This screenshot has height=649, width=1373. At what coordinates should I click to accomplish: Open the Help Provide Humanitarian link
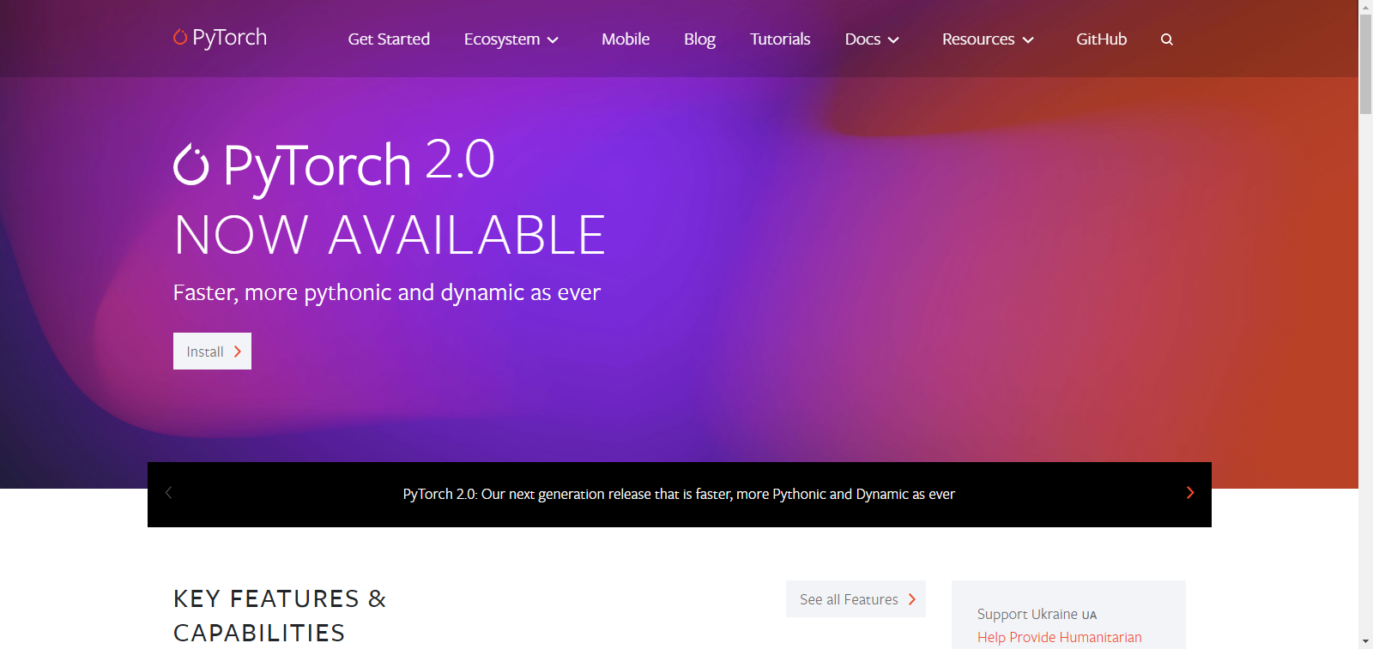[x=1059, y=637]
